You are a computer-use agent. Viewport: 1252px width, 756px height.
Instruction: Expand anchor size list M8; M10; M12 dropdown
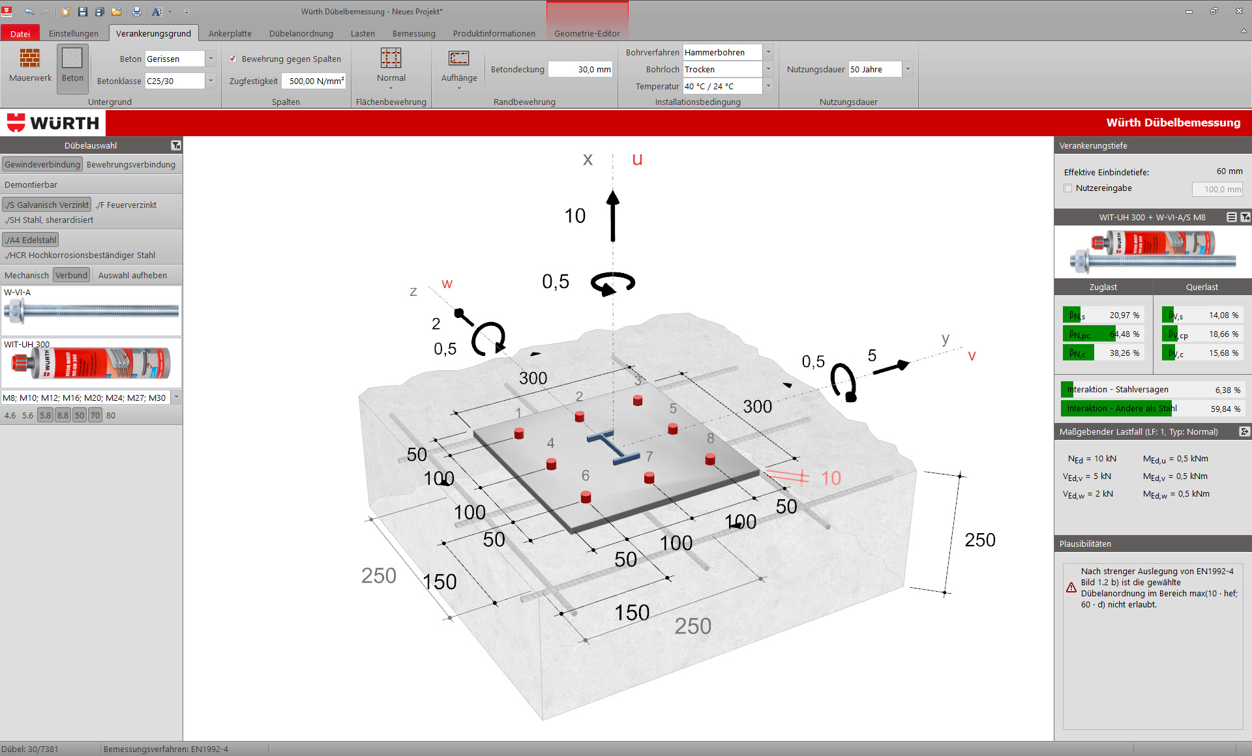coord(176,398)
